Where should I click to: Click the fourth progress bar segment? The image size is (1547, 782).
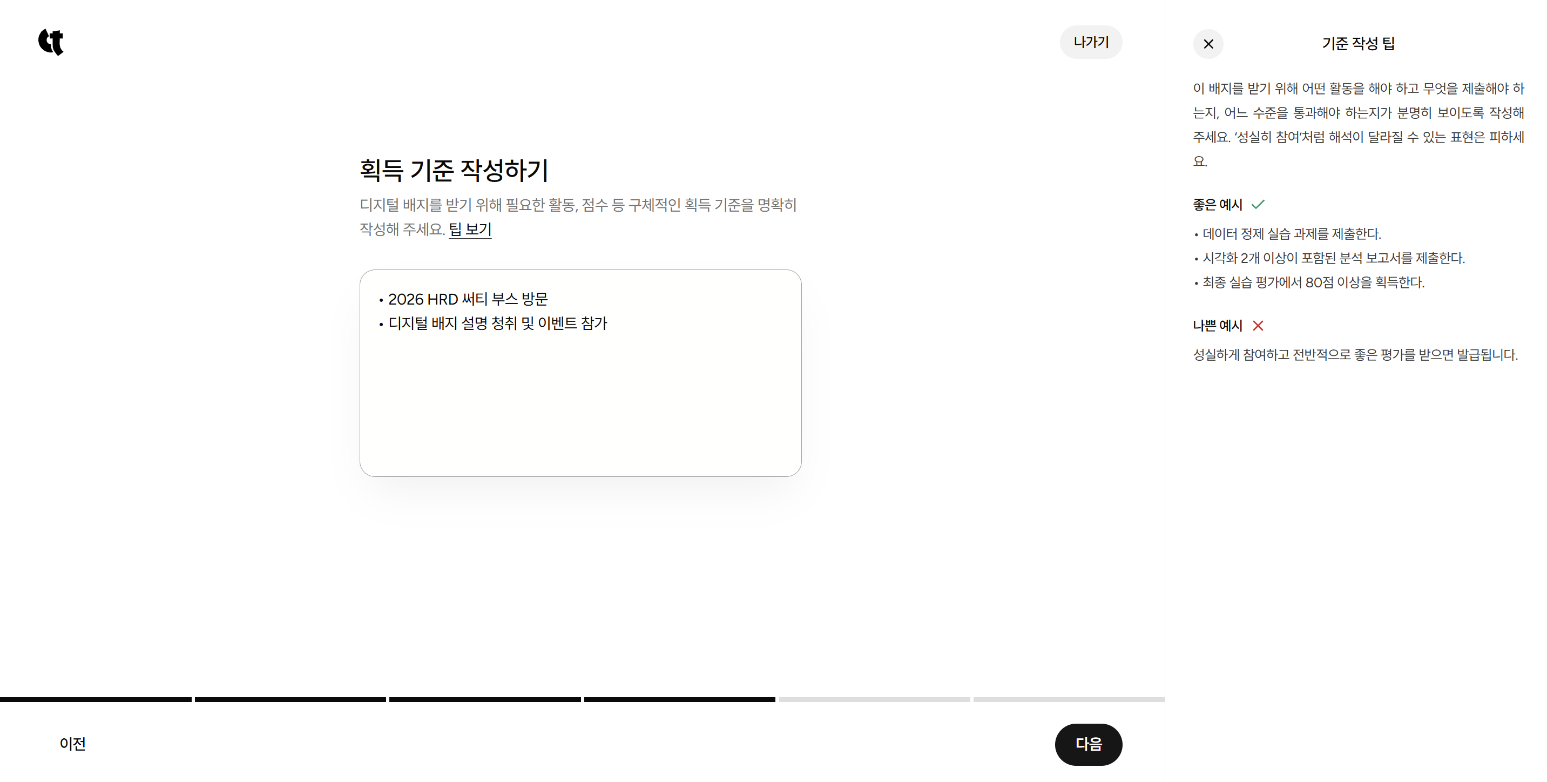679,699
